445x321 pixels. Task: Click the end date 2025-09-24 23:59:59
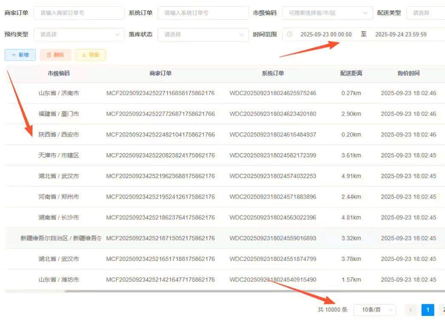click(400, 34)
